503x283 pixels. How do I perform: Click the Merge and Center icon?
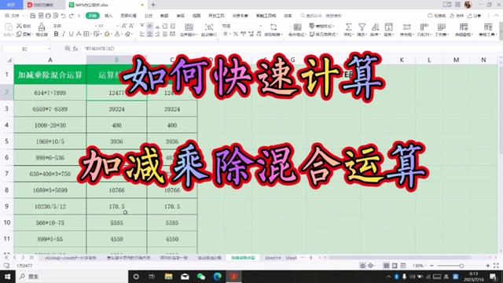tap(189, 27)
